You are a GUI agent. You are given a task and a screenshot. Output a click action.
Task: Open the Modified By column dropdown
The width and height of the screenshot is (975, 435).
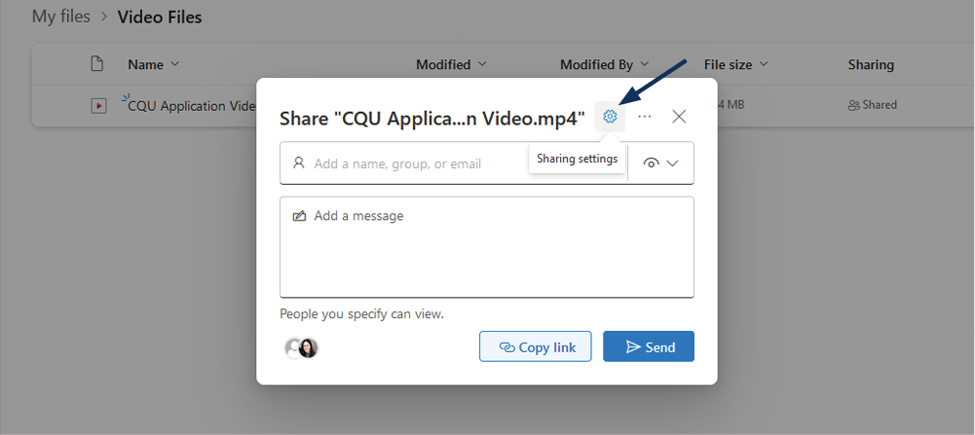click(604, 65)
